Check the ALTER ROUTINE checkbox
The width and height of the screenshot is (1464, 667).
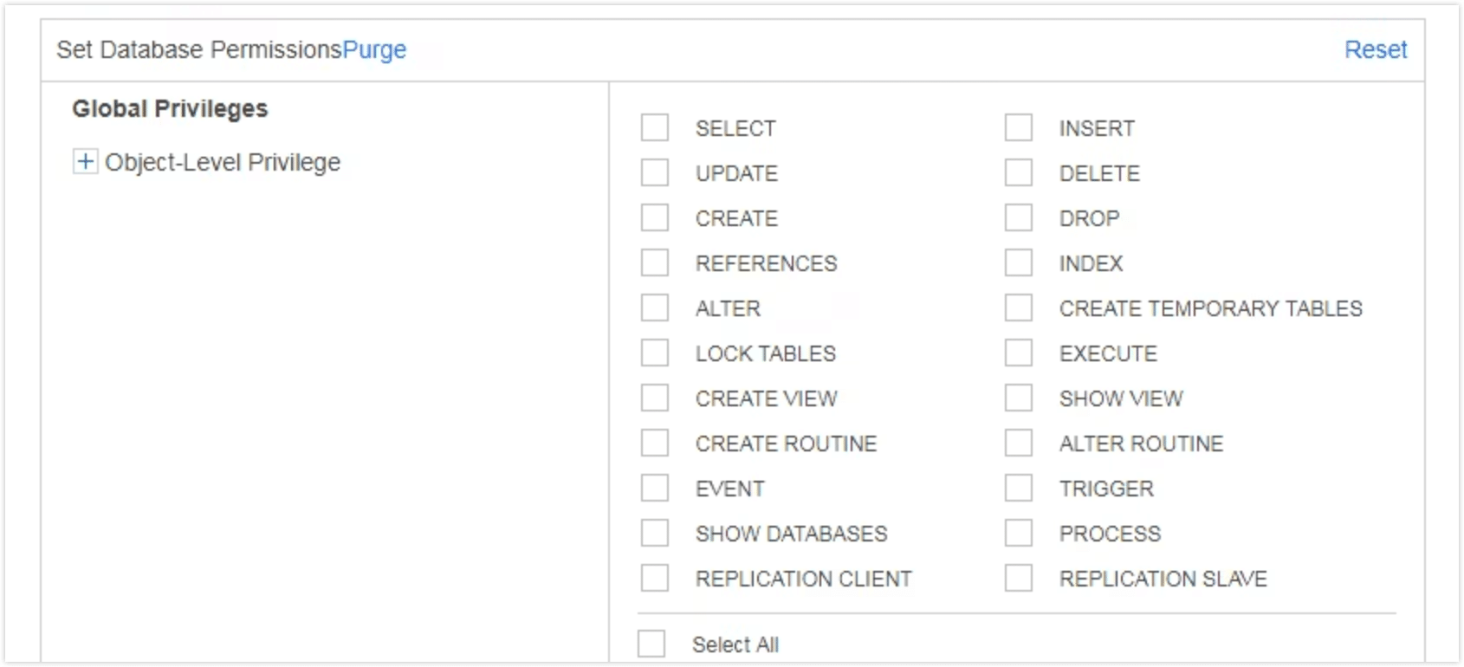1019,444
